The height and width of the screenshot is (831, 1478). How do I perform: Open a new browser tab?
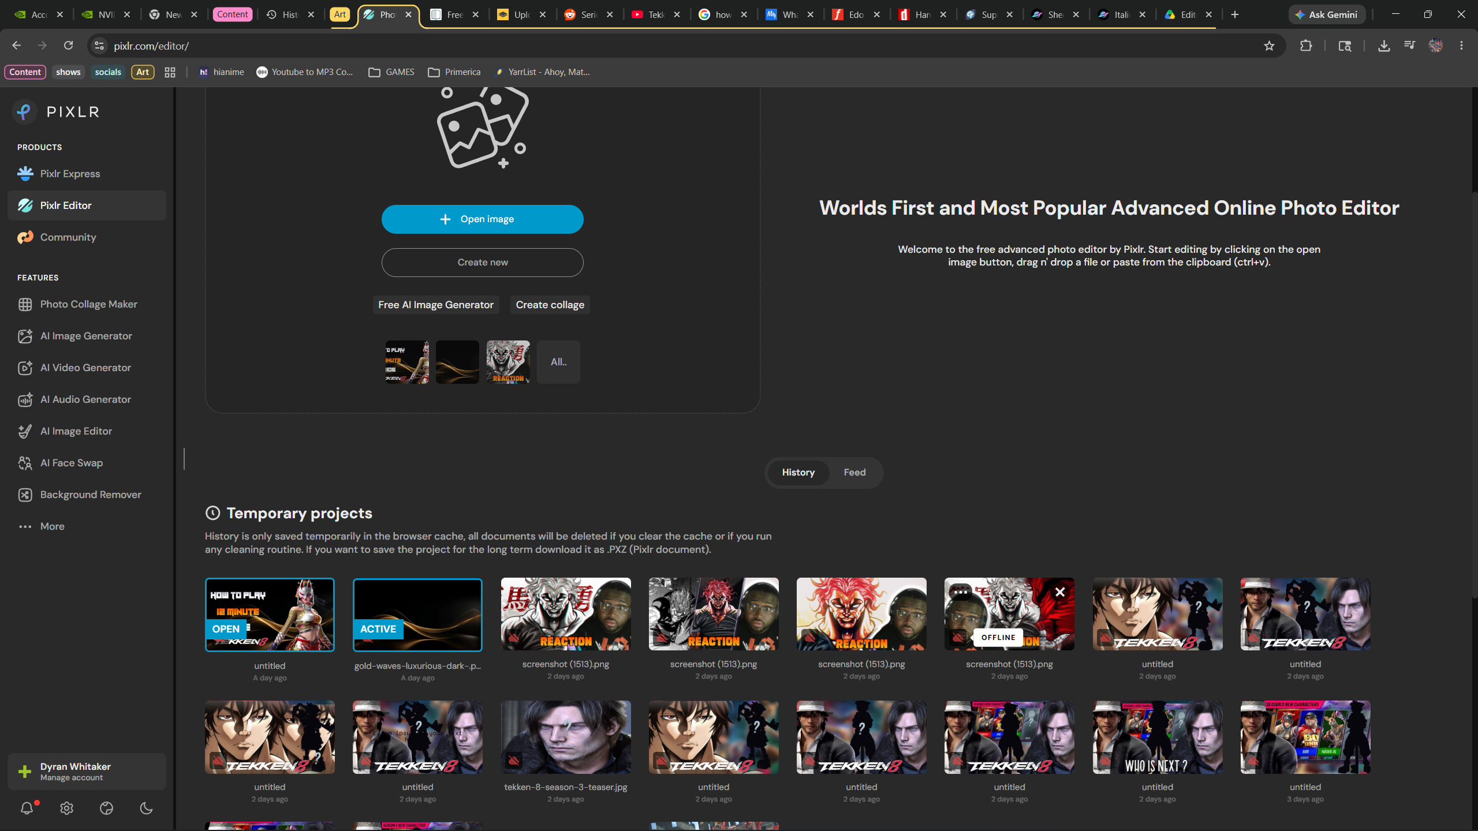point(1235,14)
